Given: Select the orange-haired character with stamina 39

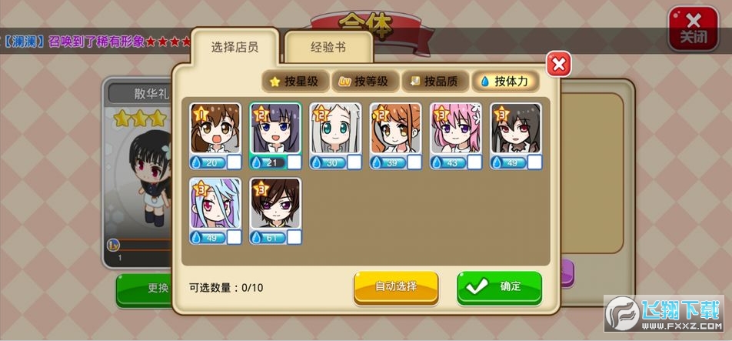Looking at the screenshot, I should (396, 129).
